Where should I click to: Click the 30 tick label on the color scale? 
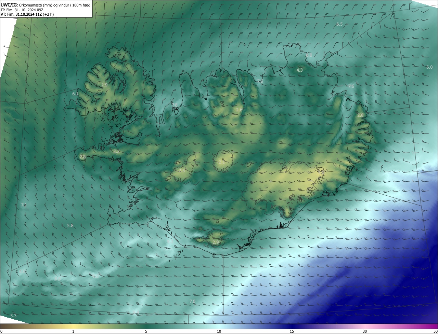pos(365,331)
